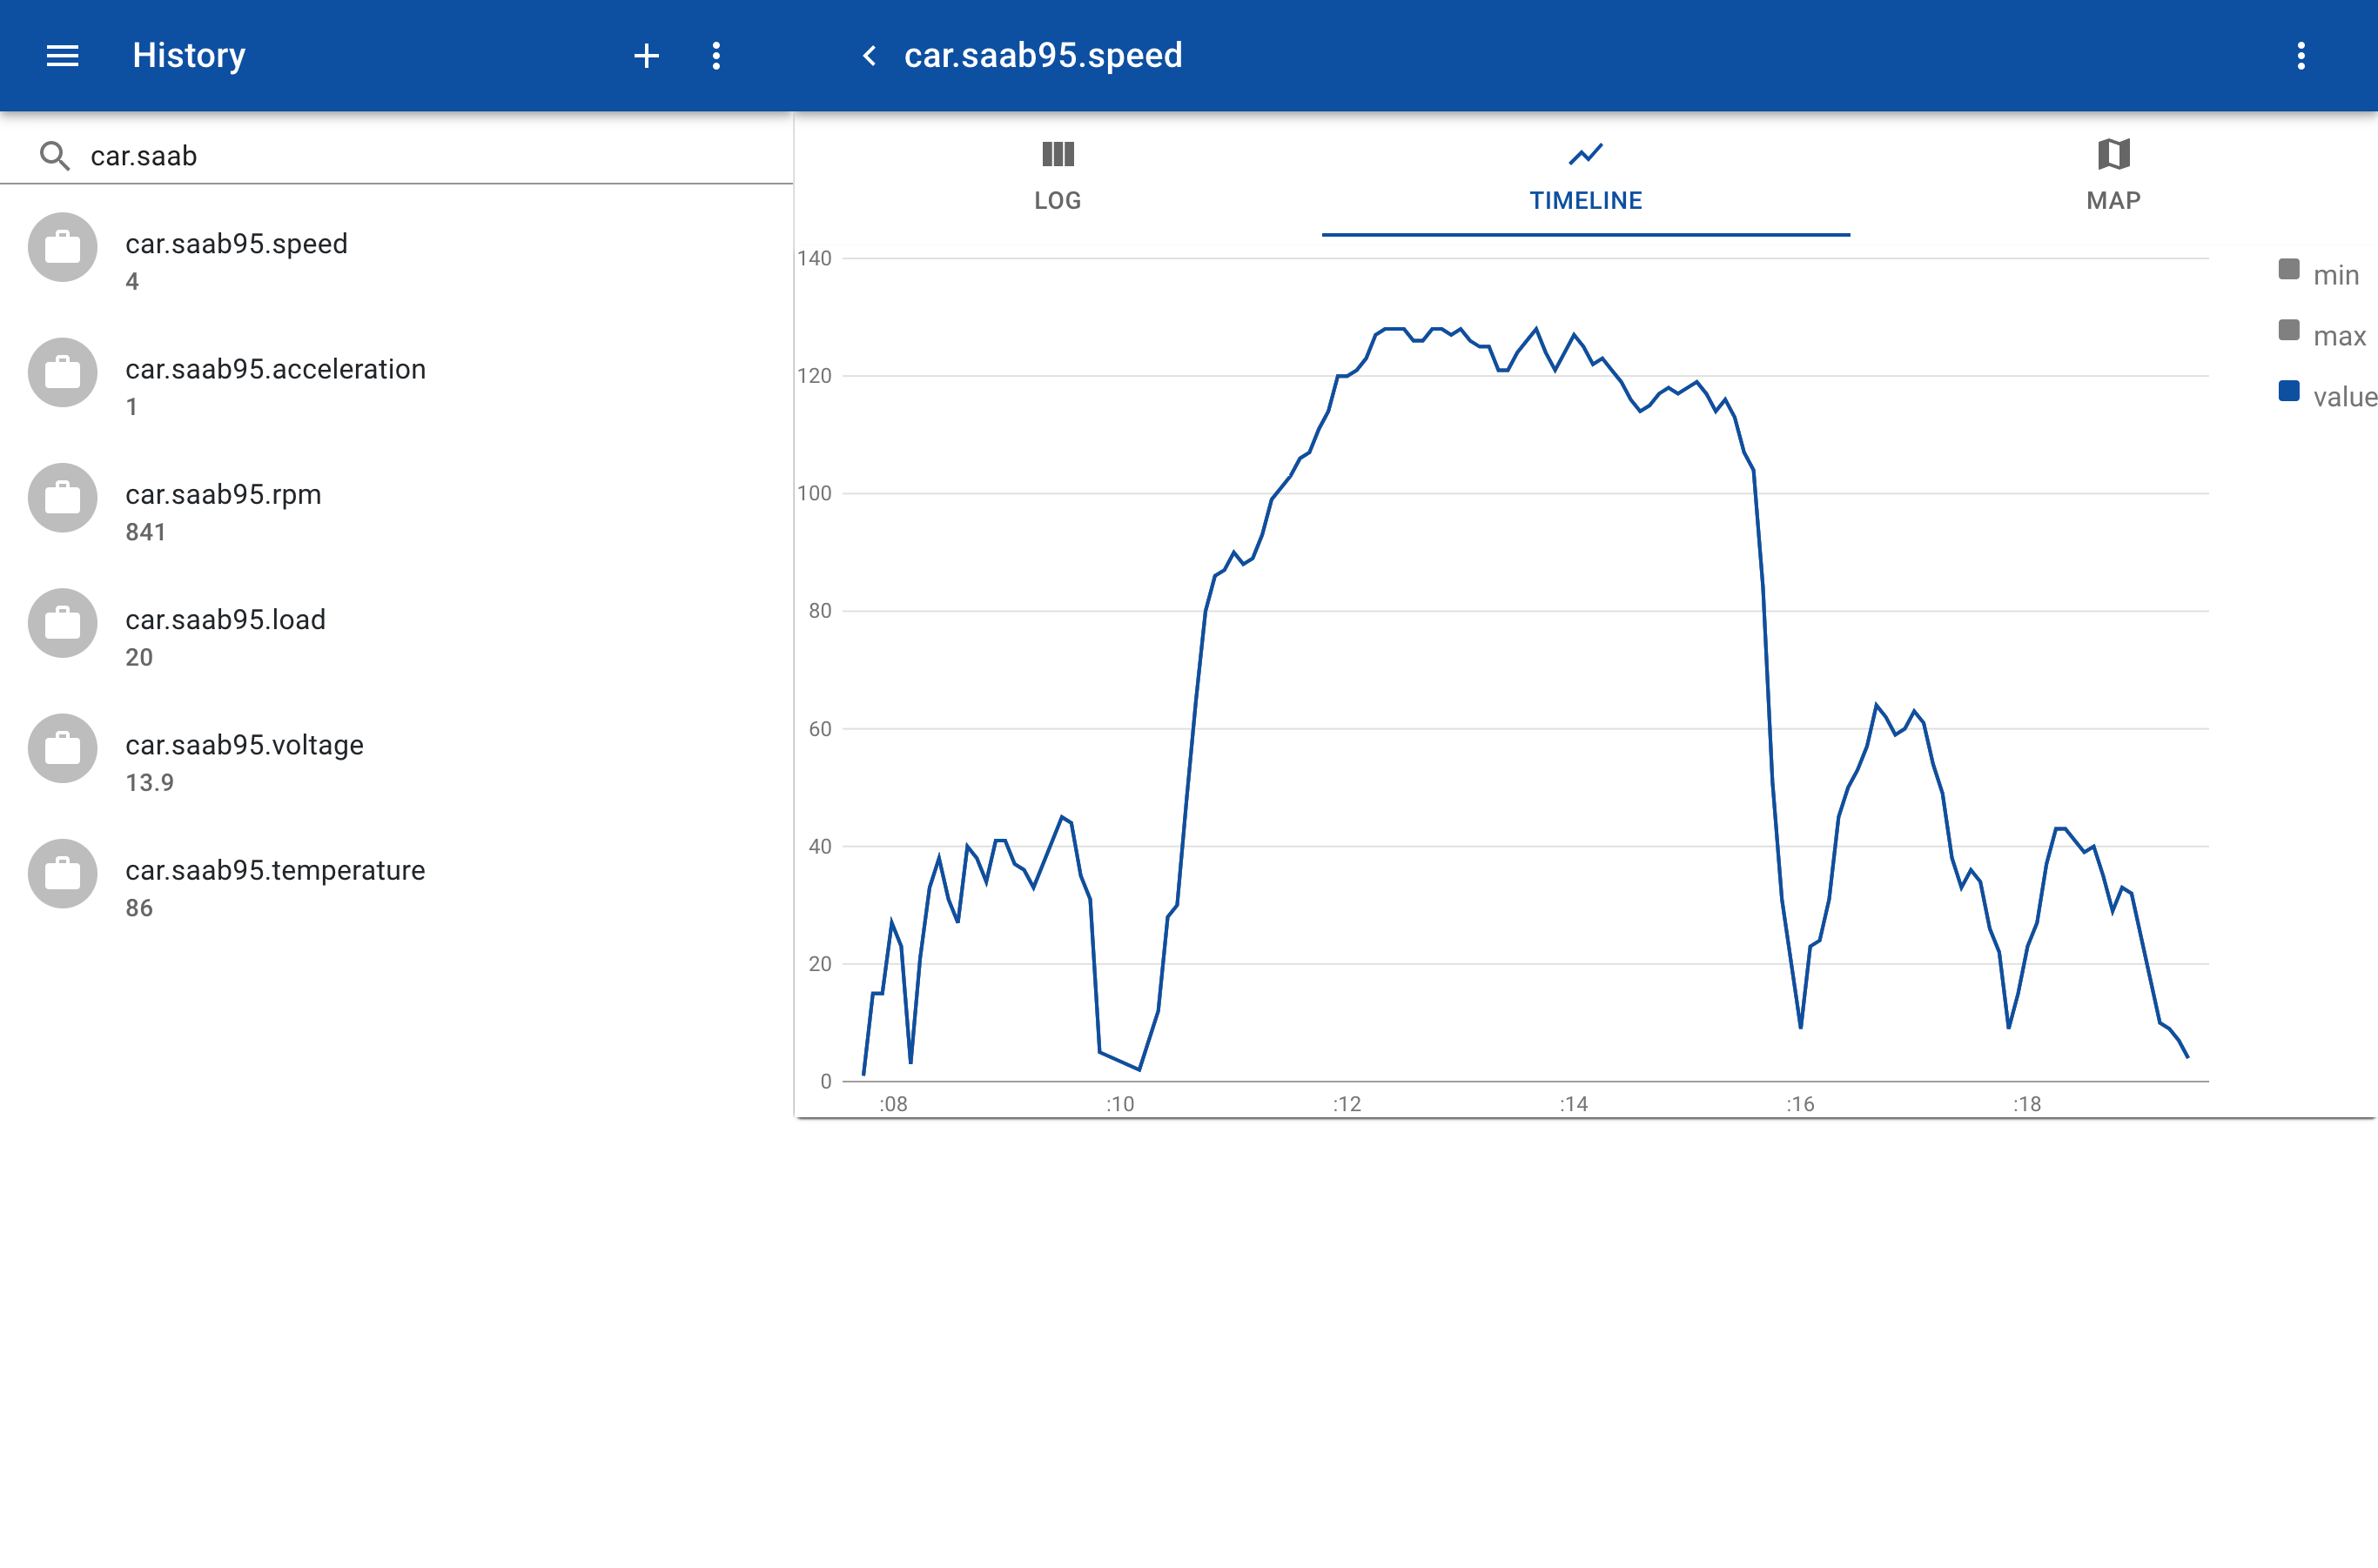Click the briefcase icon beside car.saab95.acceleration
2378x1568 pixels.
[x=62, y=373]
